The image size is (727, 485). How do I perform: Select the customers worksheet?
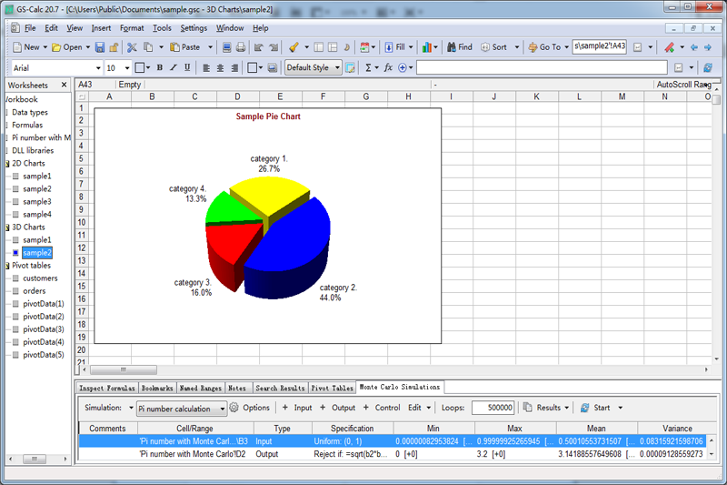40,278
